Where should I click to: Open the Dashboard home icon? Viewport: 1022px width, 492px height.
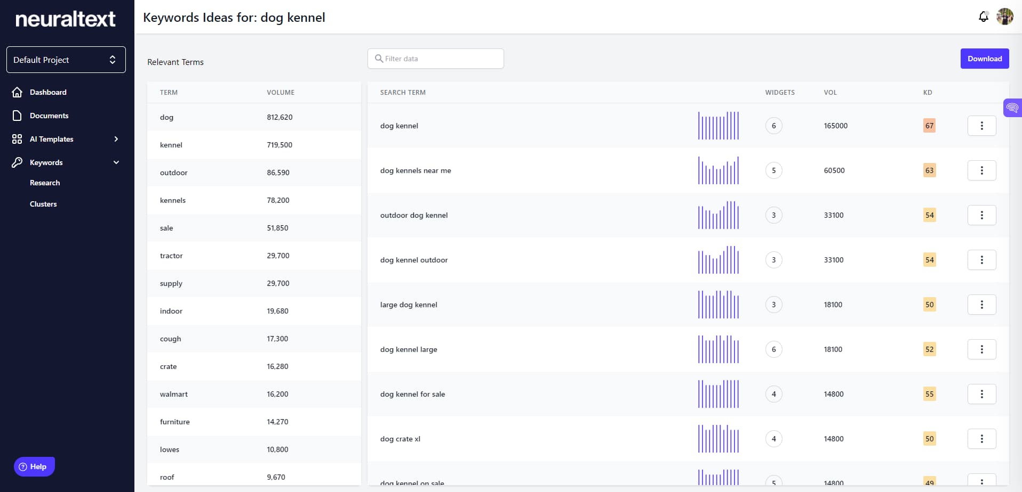click(17, 92)
